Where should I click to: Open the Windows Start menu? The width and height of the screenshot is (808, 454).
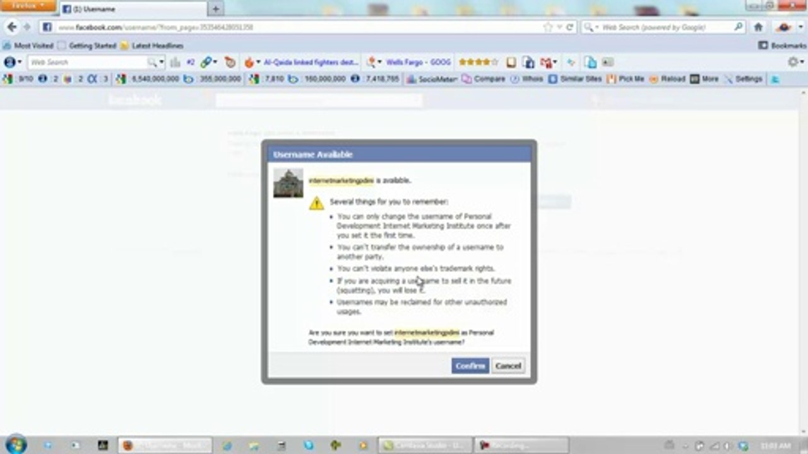pyautogui.click(x=16, y=445)
